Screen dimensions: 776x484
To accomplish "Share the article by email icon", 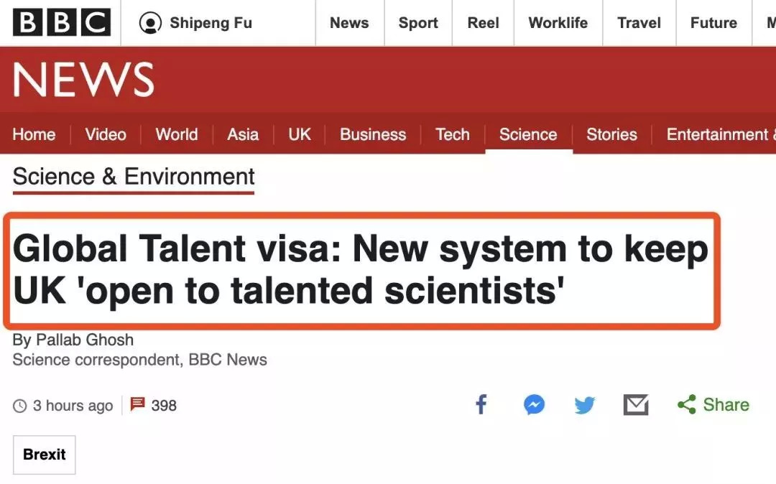I will coord(636,405).
